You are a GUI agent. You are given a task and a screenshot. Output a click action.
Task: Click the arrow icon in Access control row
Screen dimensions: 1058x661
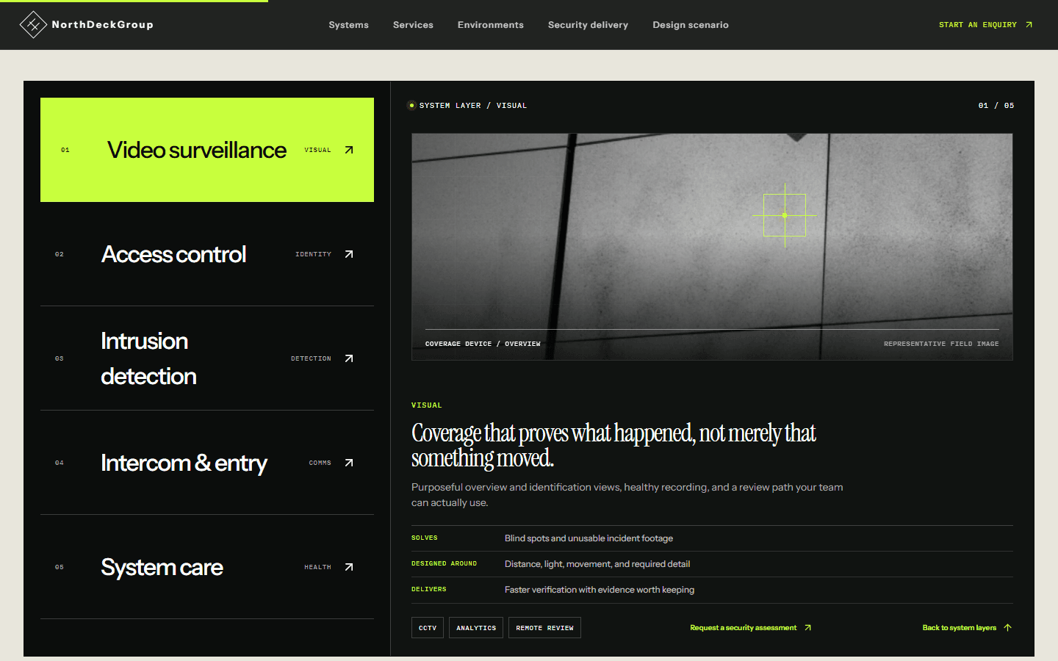click(x=349, y=254)
